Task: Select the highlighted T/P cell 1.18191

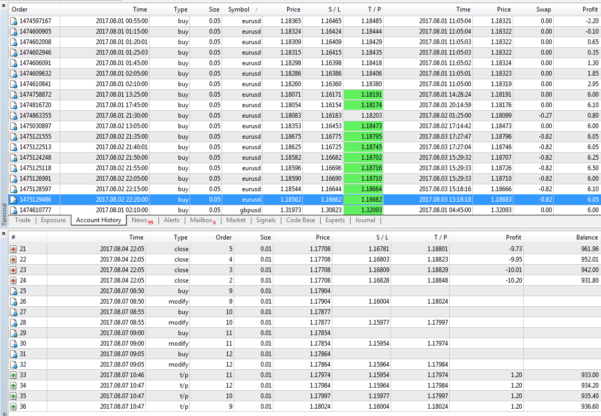Action: (363, 95)
